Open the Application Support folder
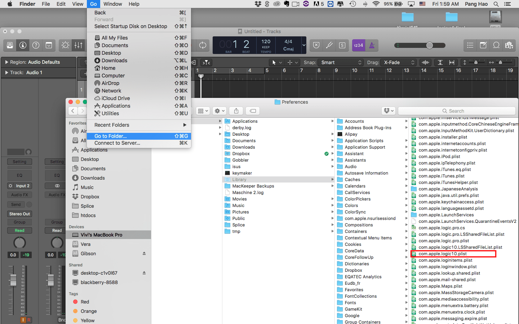Screen dimensions: 519x324 point(365,147)
